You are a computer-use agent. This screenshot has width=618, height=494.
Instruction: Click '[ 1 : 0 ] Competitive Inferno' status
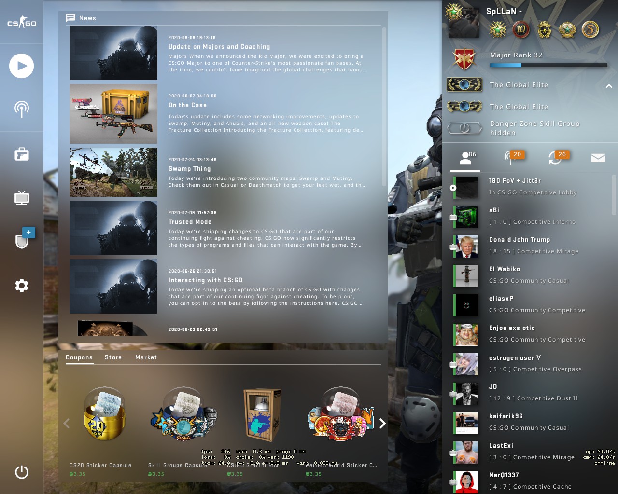pos(532,222)
